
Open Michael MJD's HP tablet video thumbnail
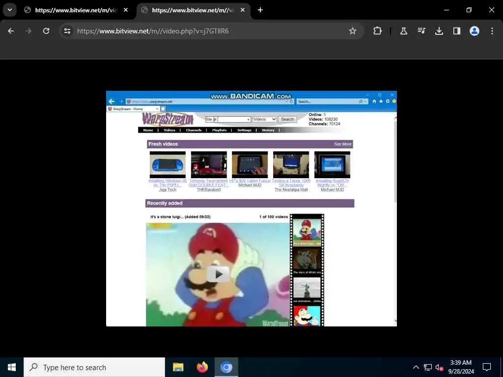click(x=250, y=164)
